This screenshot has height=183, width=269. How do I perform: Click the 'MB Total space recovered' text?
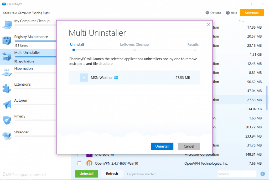point(26,175)
